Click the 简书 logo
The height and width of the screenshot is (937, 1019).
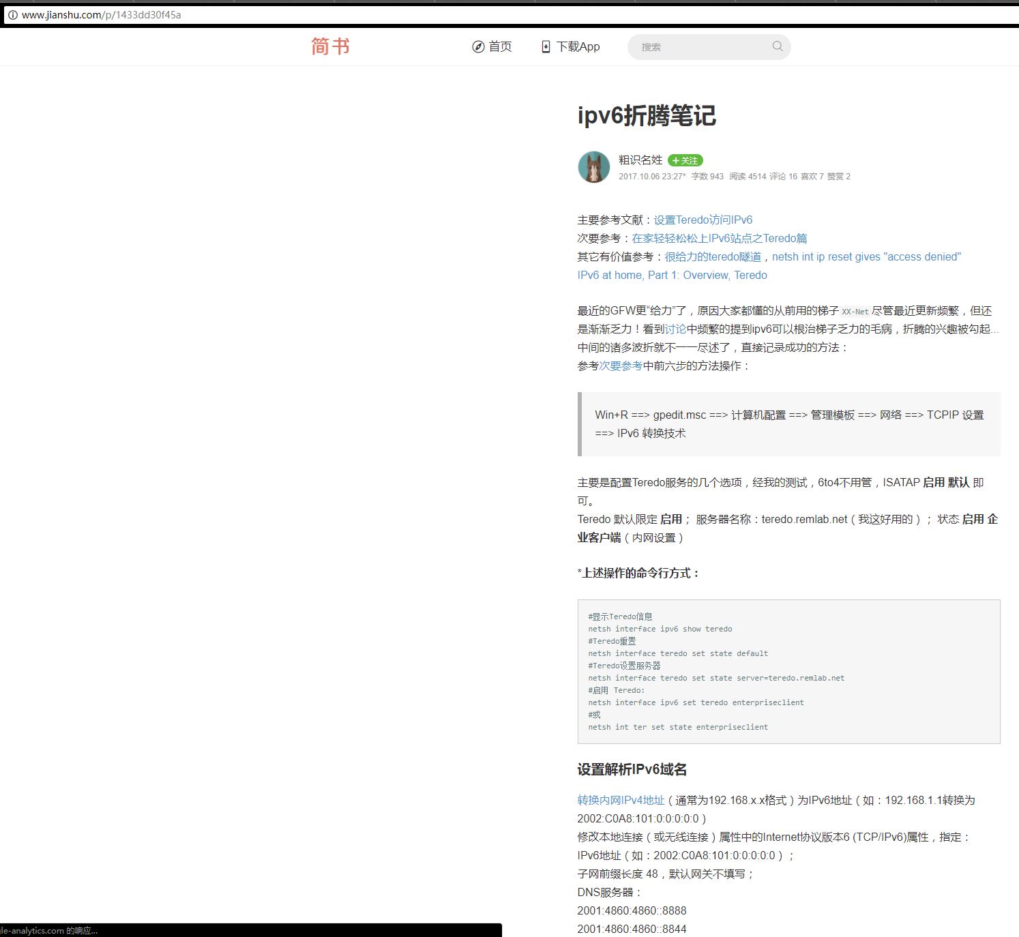329,46
